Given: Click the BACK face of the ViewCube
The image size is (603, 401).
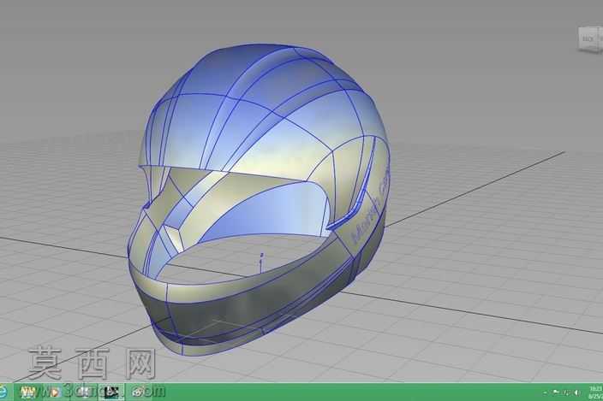Looking at the screenshot, I should click(x=588, y=39).
